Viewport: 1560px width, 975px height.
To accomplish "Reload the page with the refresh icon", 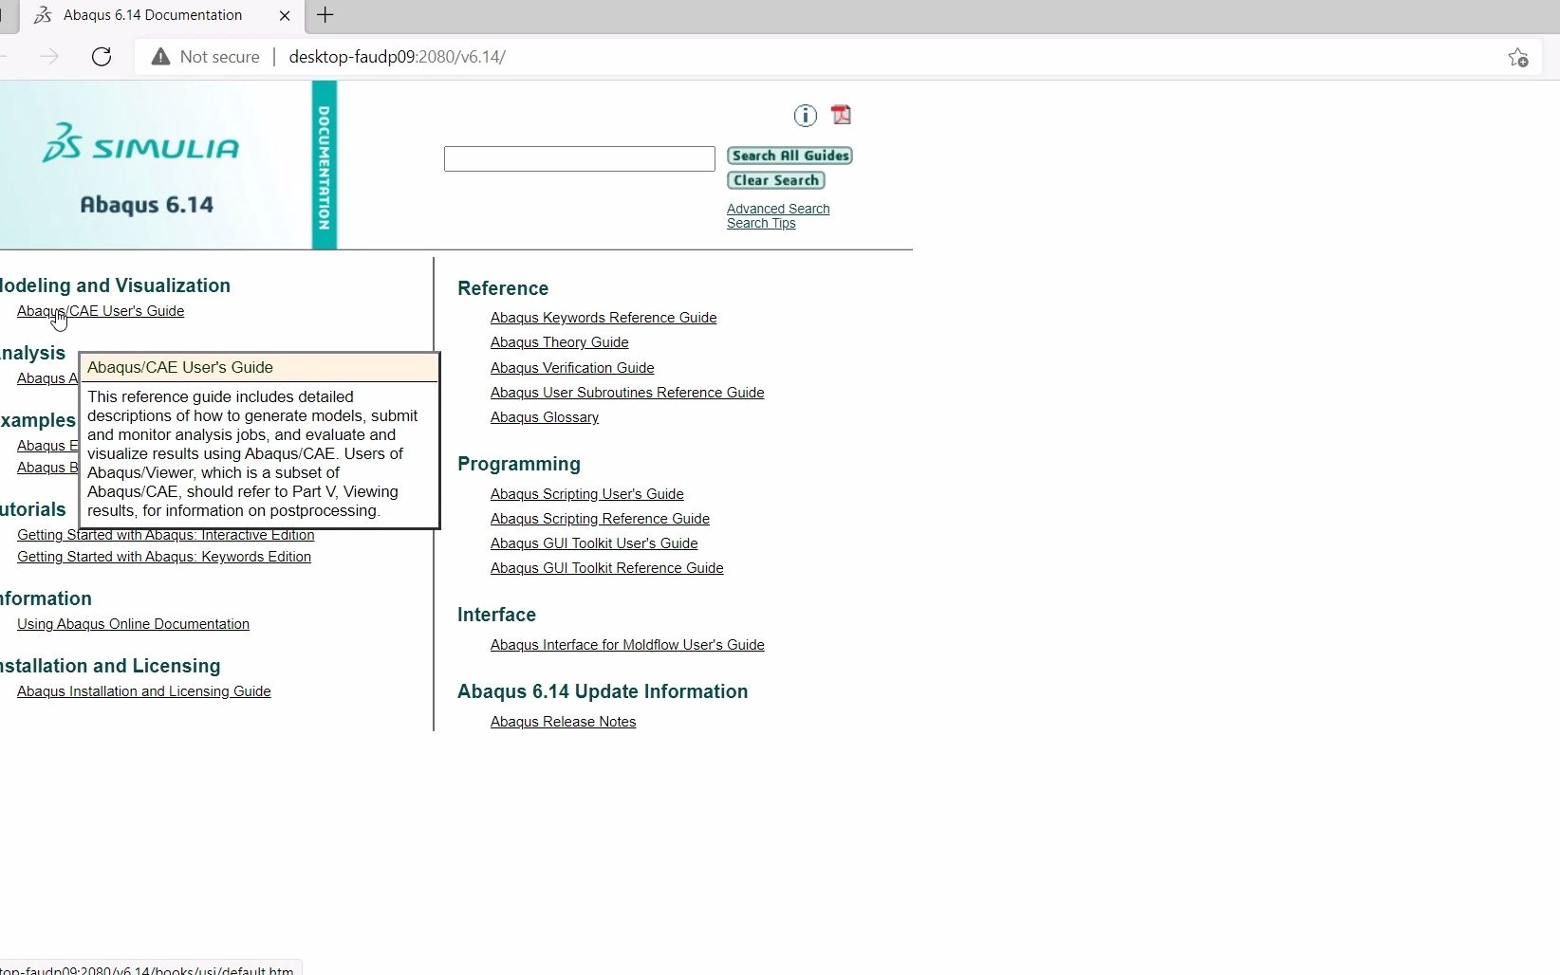I will click(102, 57).
